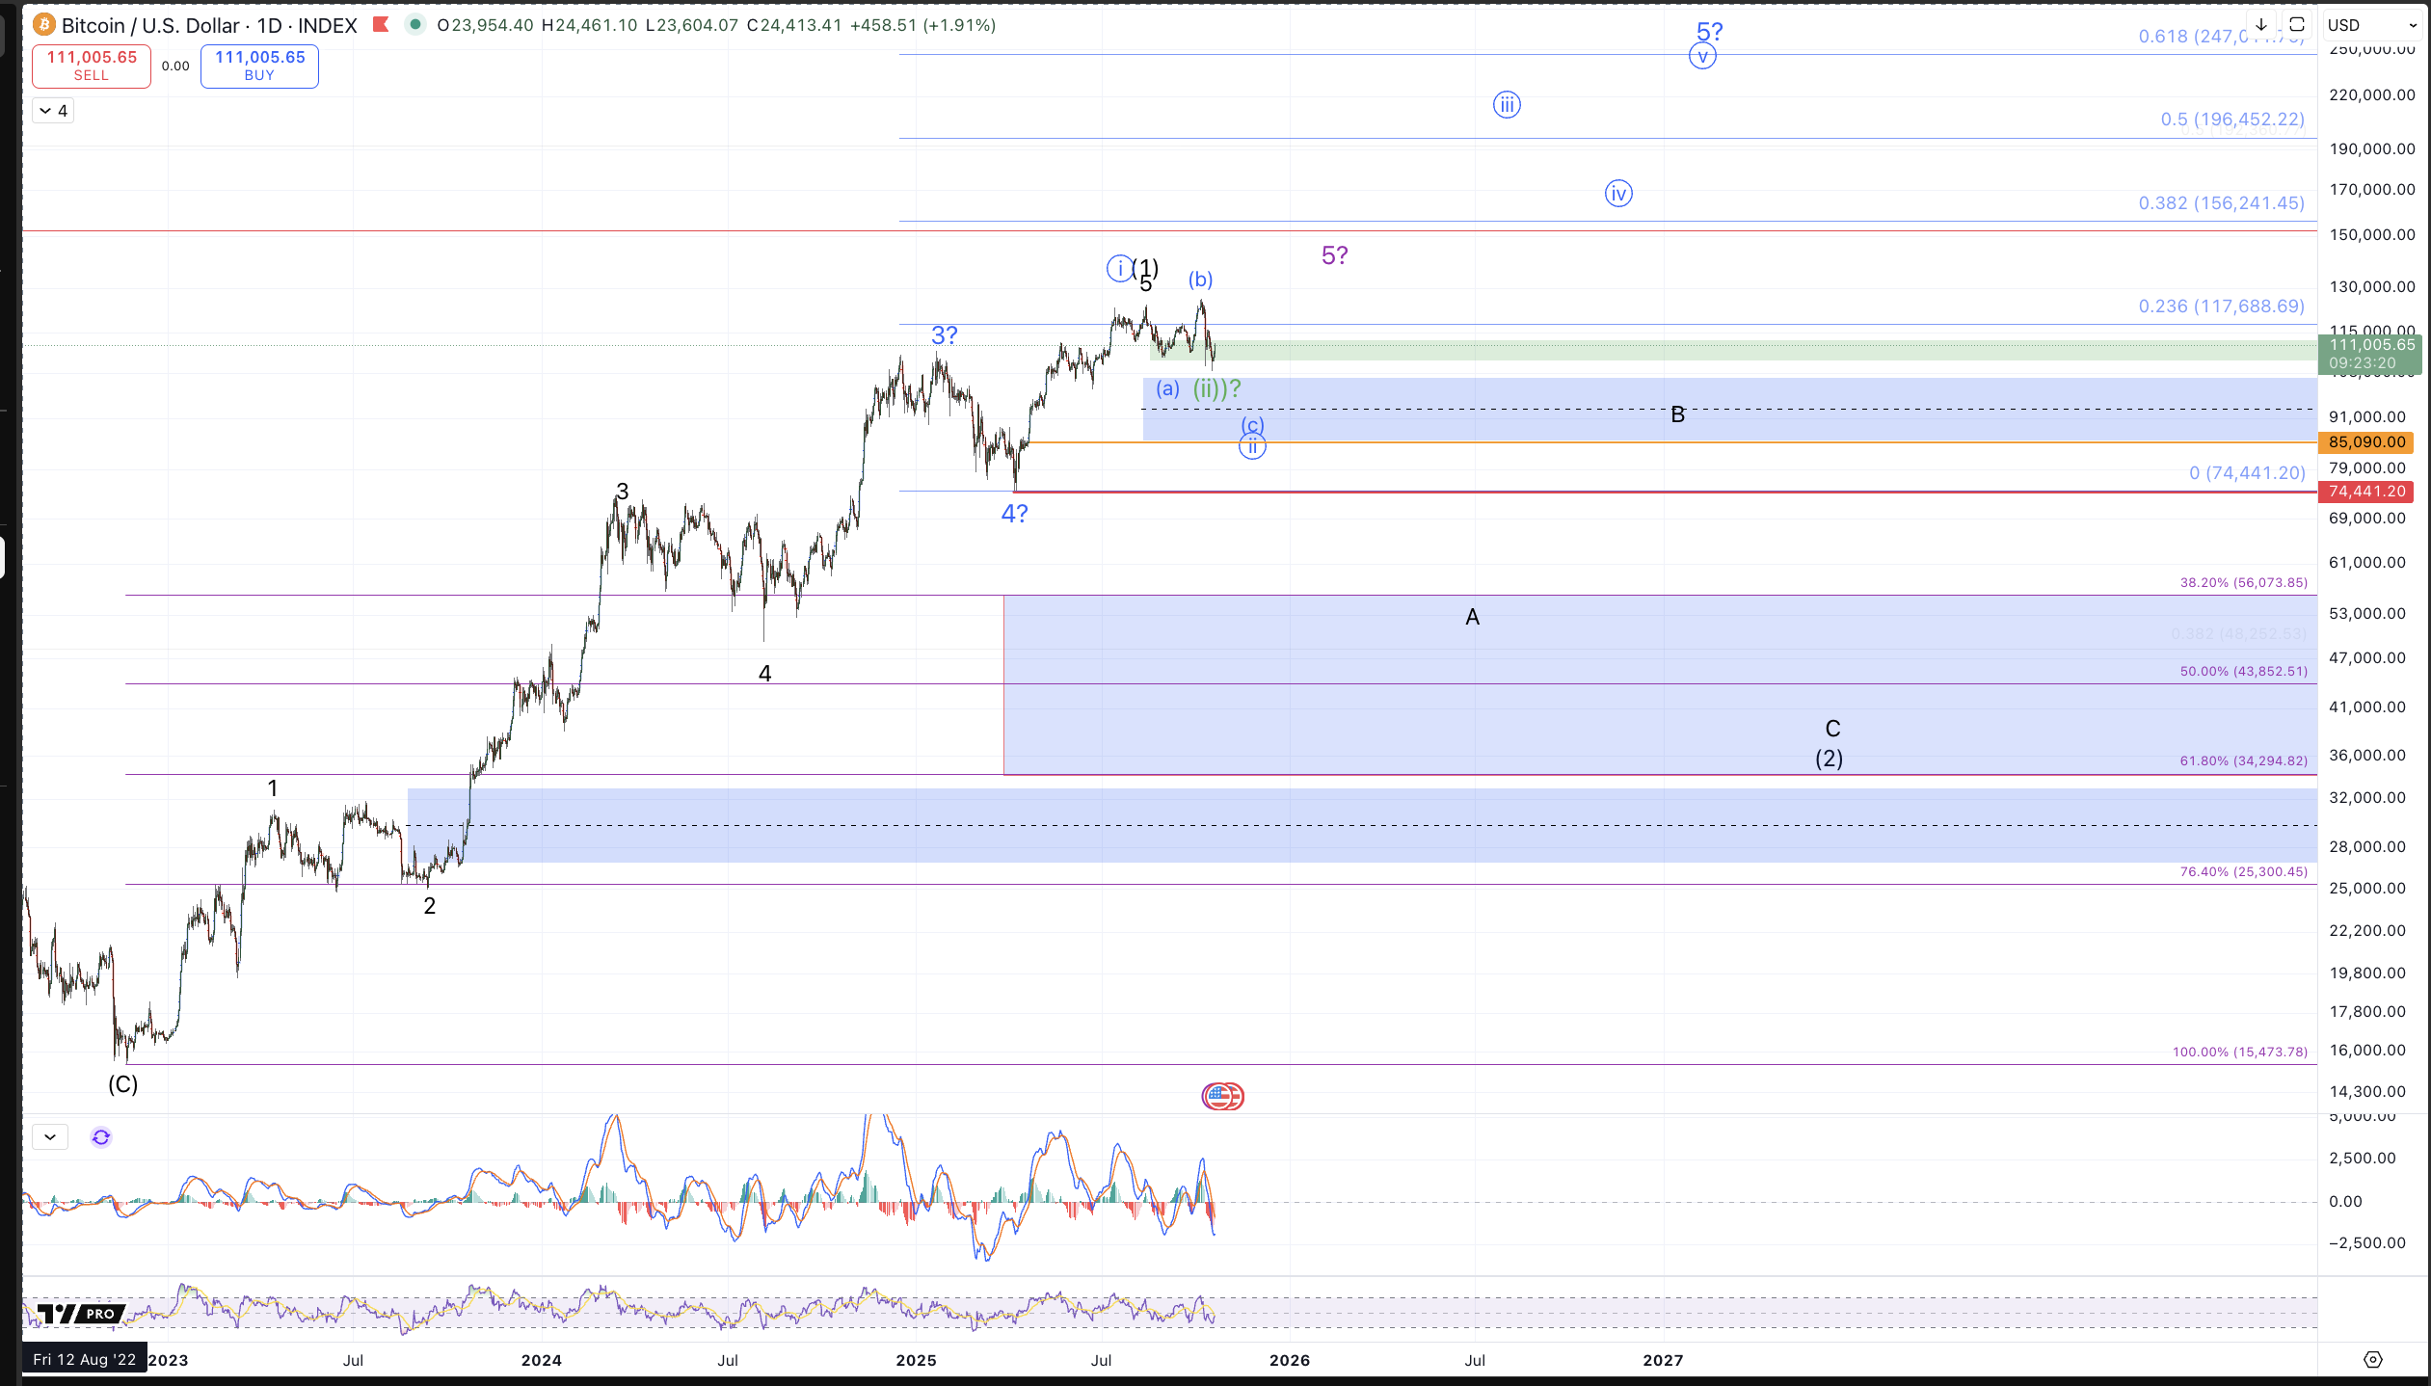Click the circled v wave label

point(1702,57)
